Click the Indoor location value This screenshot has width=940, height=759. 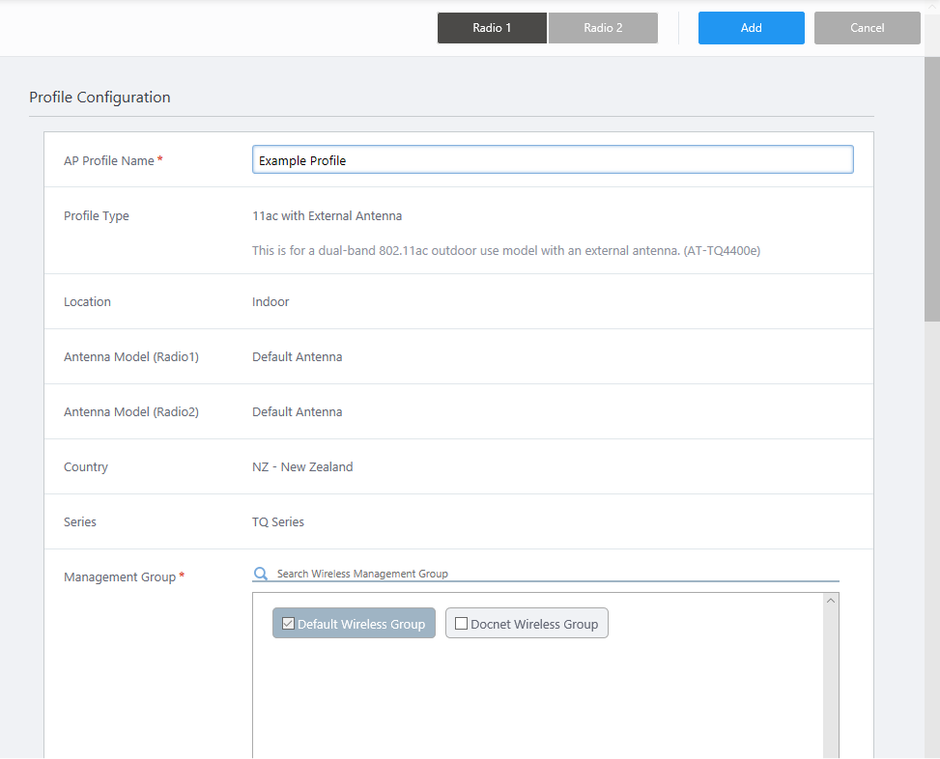(x=271, y=302)
